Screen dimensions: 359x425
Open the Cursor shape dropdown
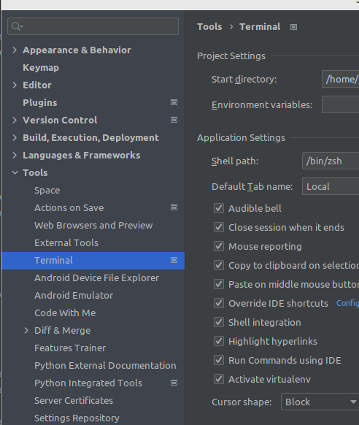[x=320, y=402]
